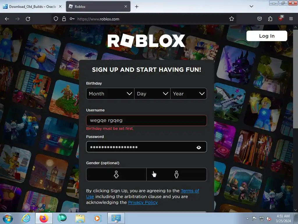
Task: Click the site security padlock icon
Action: click(x=64, y=19)
